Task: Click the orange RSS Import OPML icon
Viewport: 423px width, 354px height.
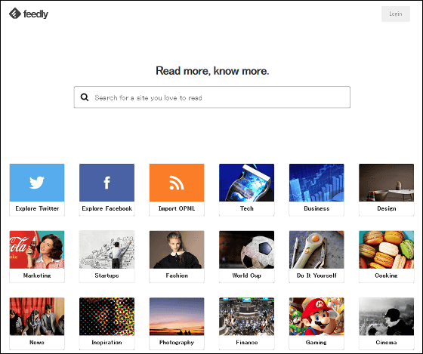Action: (177, 183)
